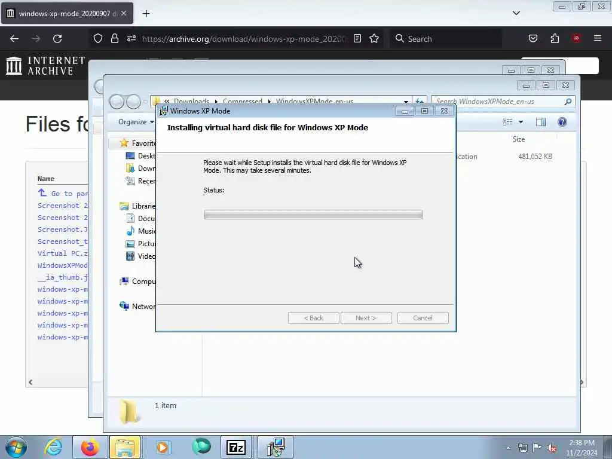Image resolution: width=612 pixels, height=459 pixels.
Task: Select Documents library in navigation pane
Action: [x=140, y=218]
